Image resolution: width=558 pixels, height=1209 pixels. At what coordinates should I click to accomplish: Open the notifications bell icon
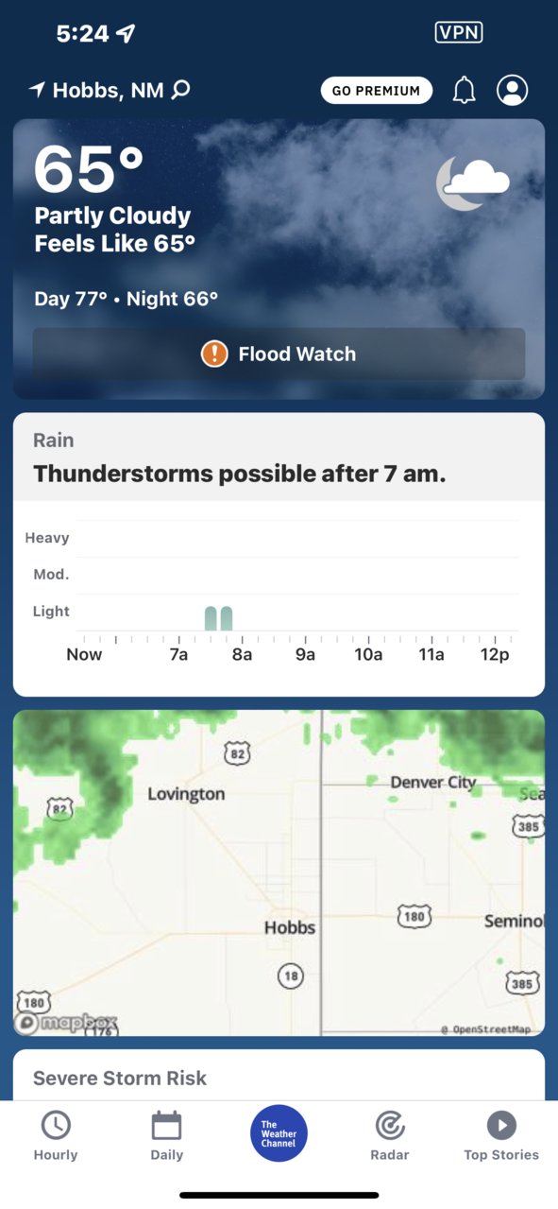click(464, 91)
